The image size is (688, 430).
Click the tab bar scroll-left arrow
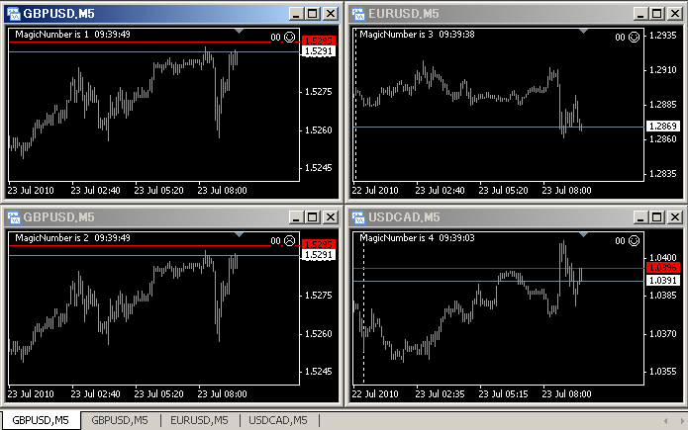[665, 421]
